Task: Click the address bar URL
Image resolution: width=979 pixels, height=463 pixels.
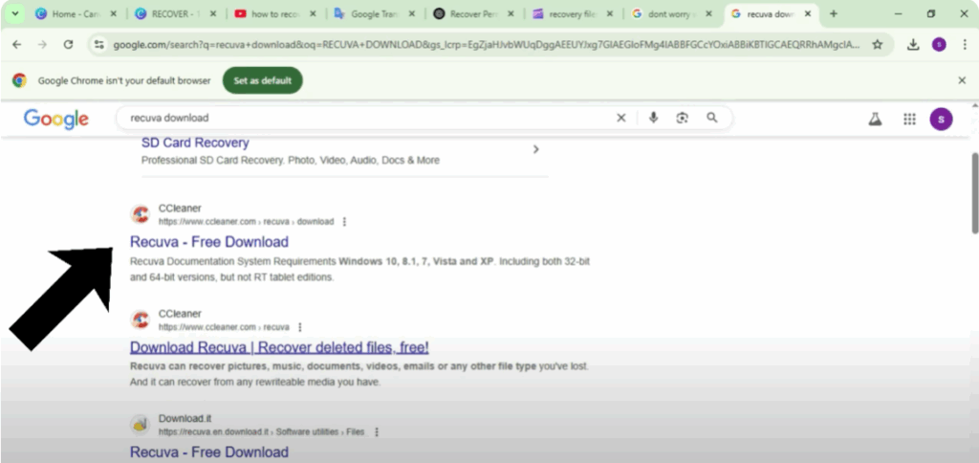Action: [x=486, y=45]
